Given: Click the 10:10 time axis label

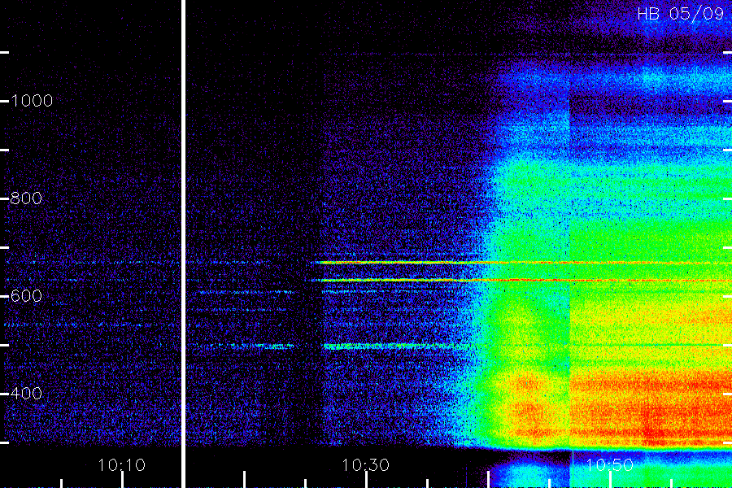Looking at the screenshot, I should [x=122, y=465].
